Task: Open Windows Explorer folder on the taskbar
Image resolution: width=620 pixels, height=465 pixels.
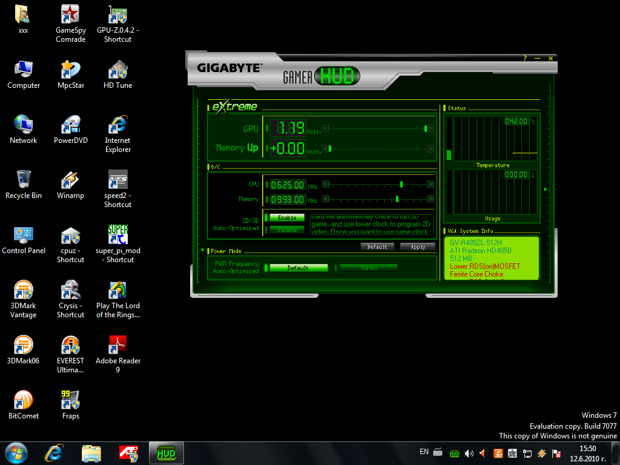Action: [91, 453]
